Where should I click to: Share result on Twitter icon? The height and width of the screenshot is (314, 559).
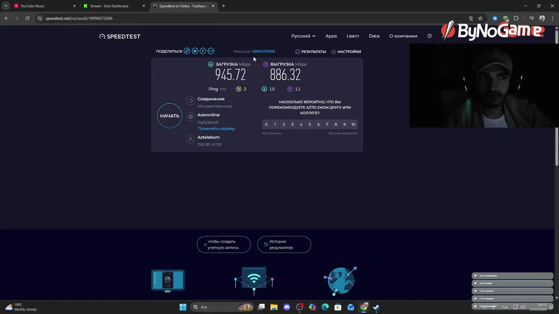195,51
